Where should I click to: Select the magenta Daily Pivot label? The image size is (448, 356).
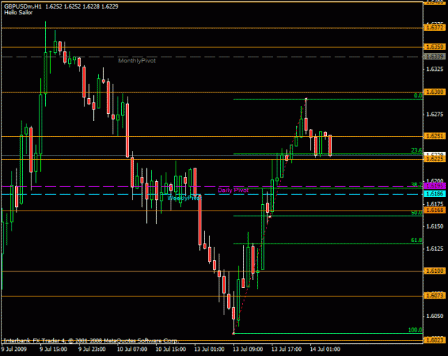[x=233, y=190]
